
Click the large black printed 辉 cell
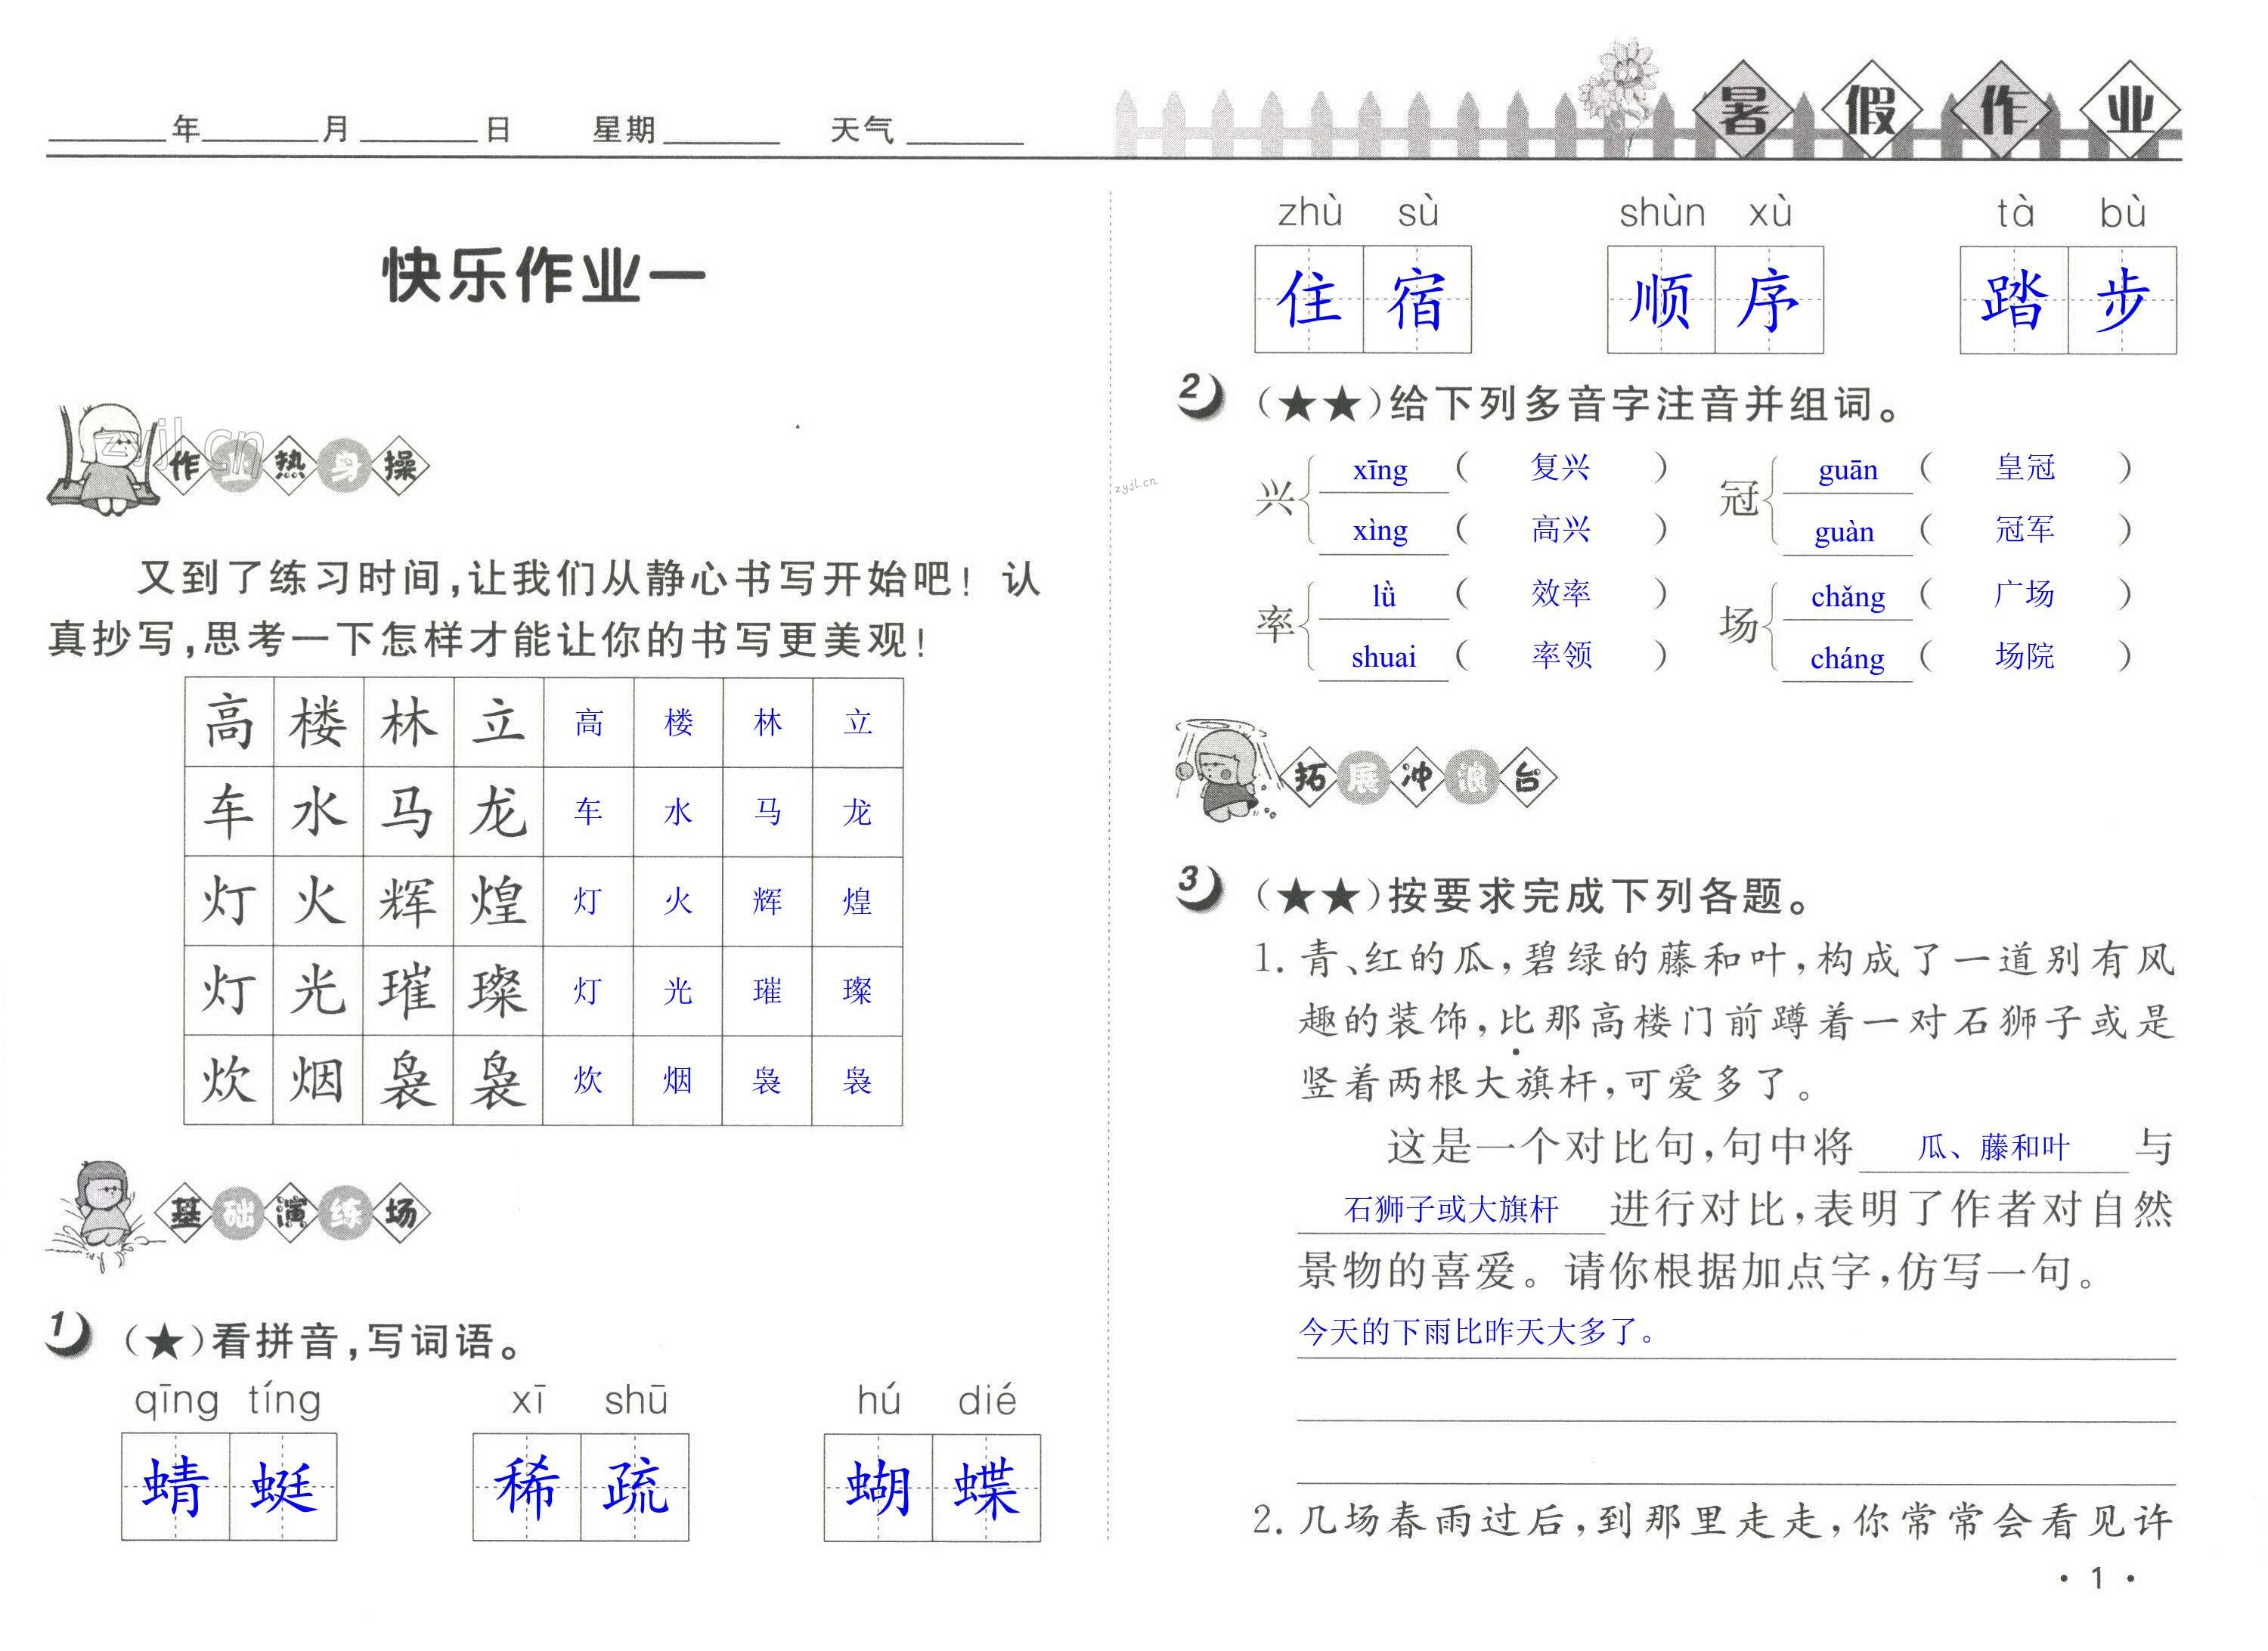(408, 901)
